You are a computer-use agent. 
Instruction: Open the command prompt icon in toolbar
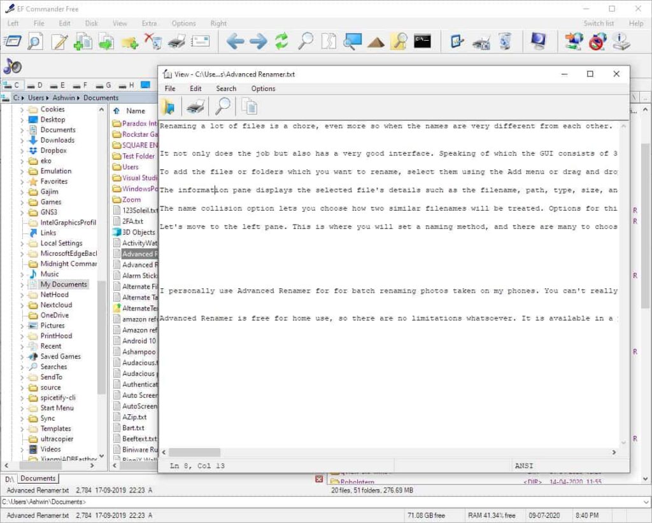(x=422, y=41)
